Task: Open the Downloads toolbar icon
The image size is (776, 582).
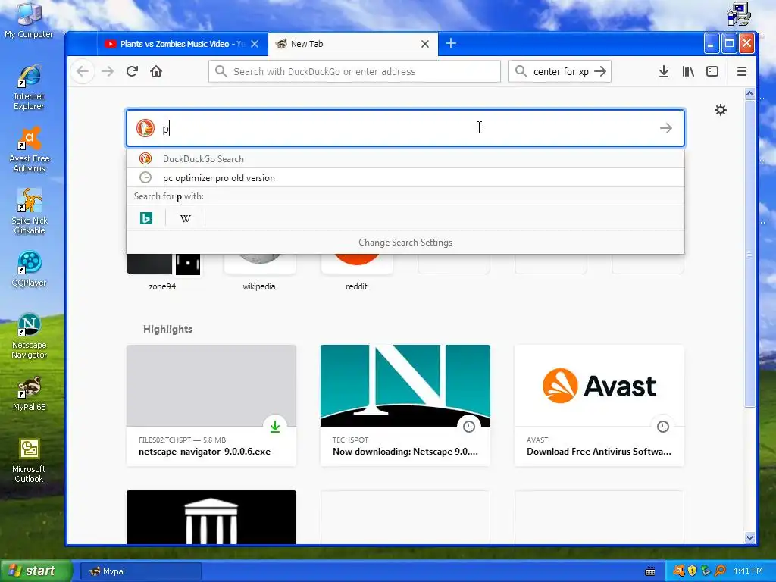Action: point(664,72)
